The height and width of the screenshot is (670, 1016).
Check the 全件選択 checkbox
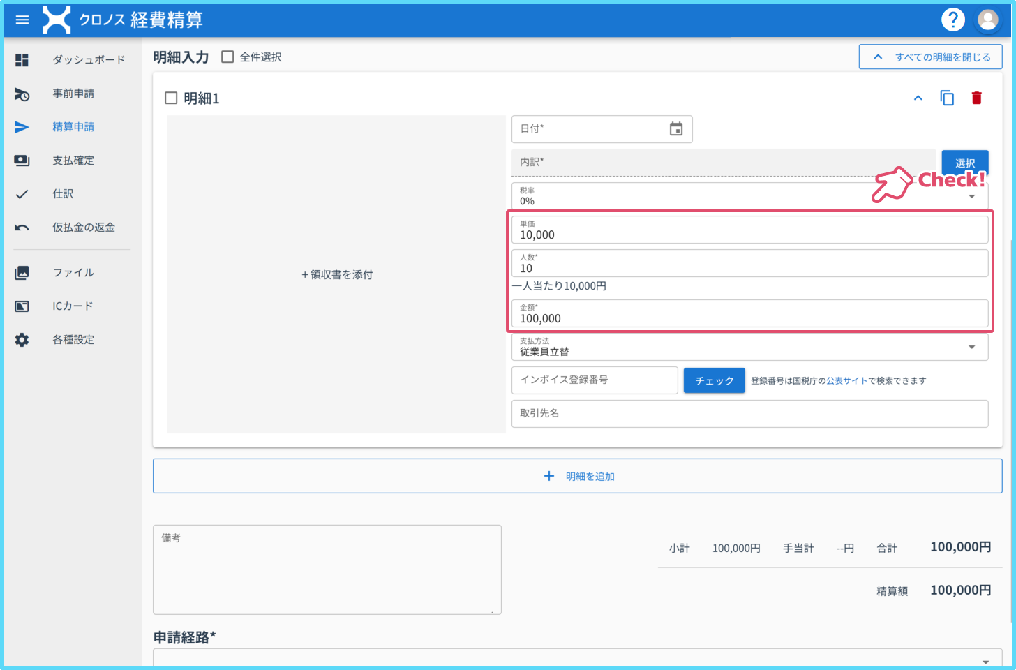click(227, 57)
